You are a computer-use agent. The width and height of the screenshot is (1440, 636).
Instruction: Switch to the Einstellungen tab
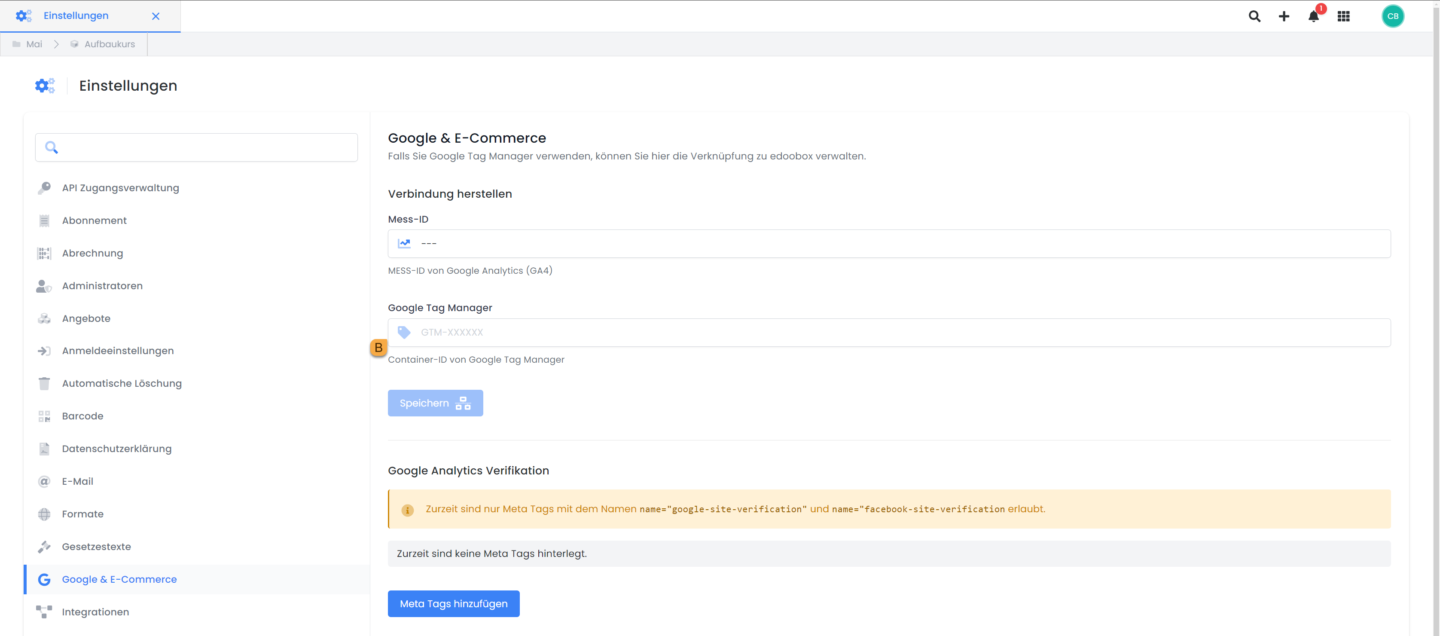(76, 15)
